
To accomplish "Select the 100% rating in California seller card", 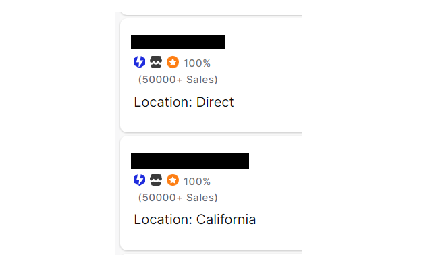I will (x=197, y=182).
